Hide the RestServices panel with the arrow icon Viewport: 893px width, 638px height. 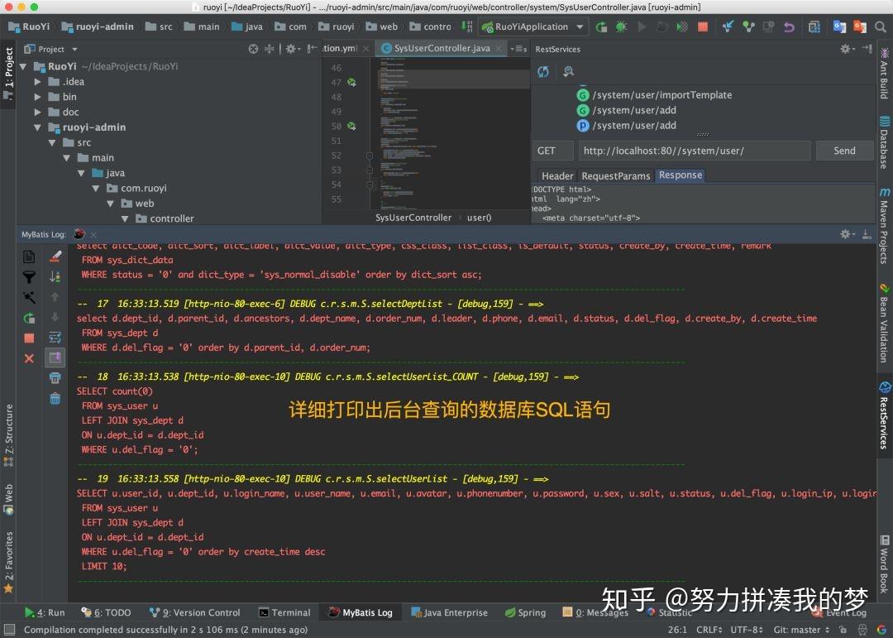pos(867,49)
